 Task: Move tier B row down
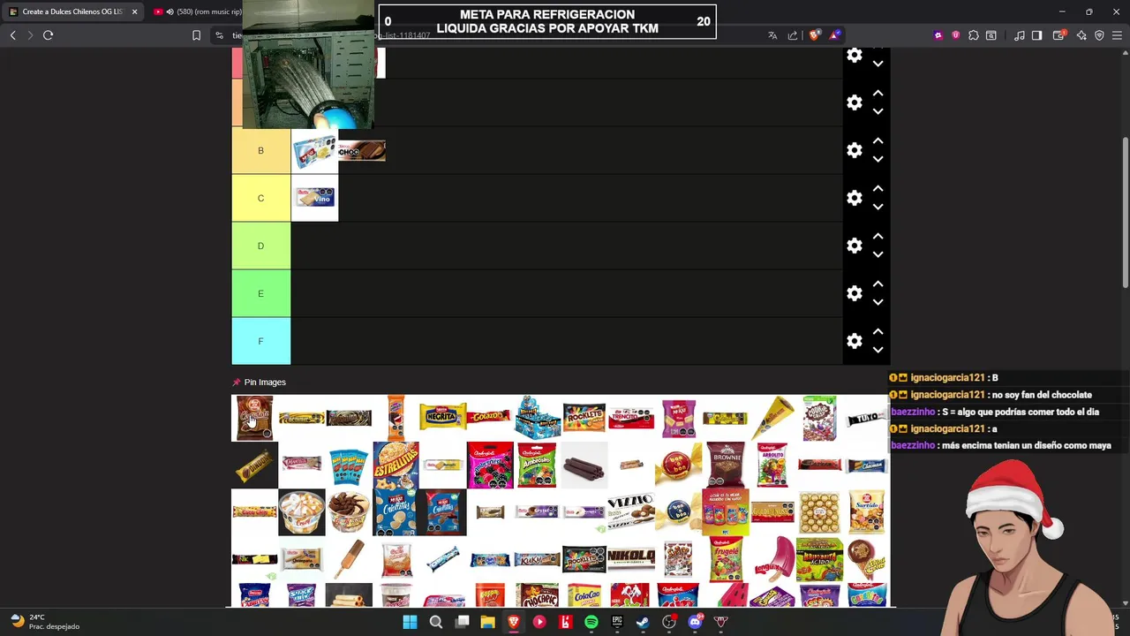(878, 159)
